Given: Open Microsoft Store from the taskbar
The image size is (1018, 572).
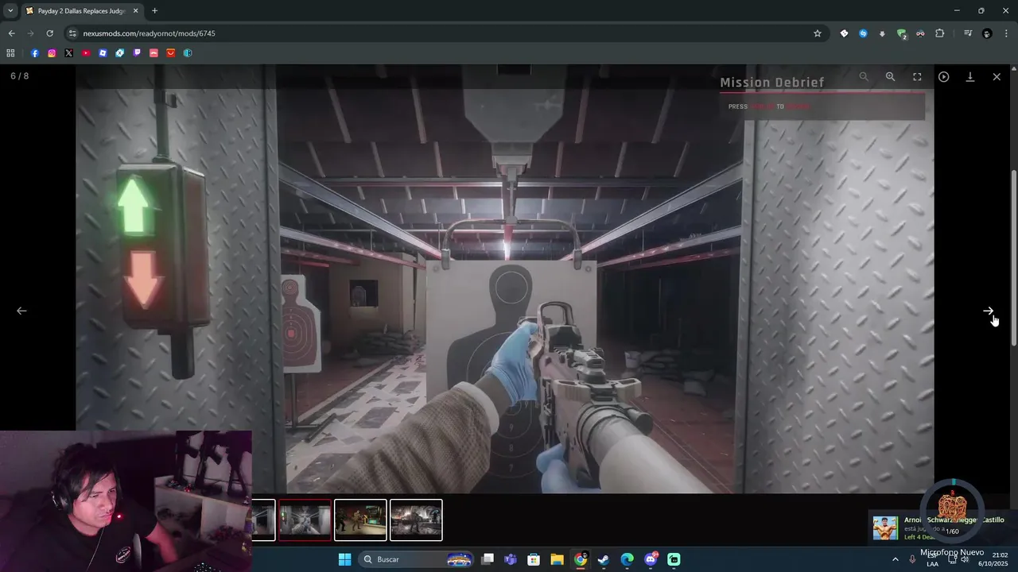Looking at the screenshot, I should click(x=534, y=559).
